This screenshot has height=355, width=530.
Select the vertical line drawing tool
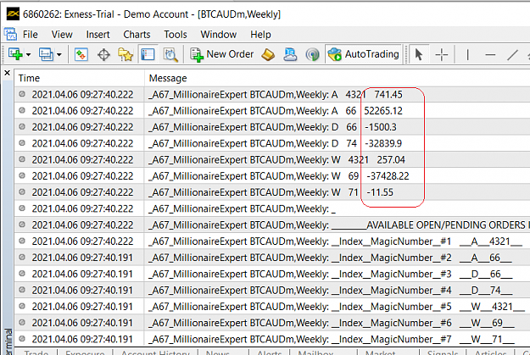coord(468,54)
